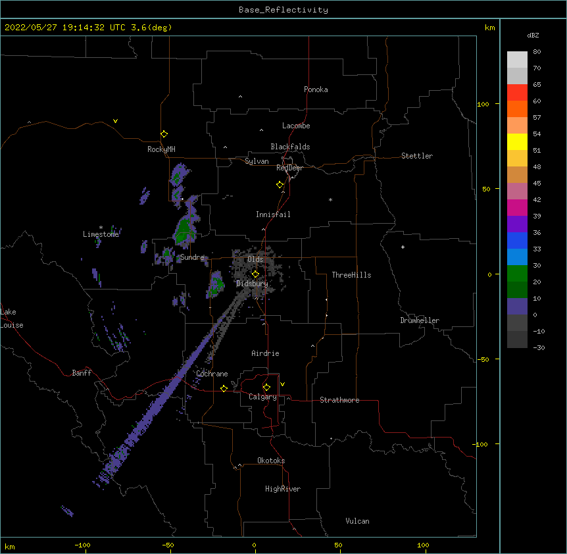Click the HighRiver label
Viewport: 567px width, 554px height.
point(283,489)
